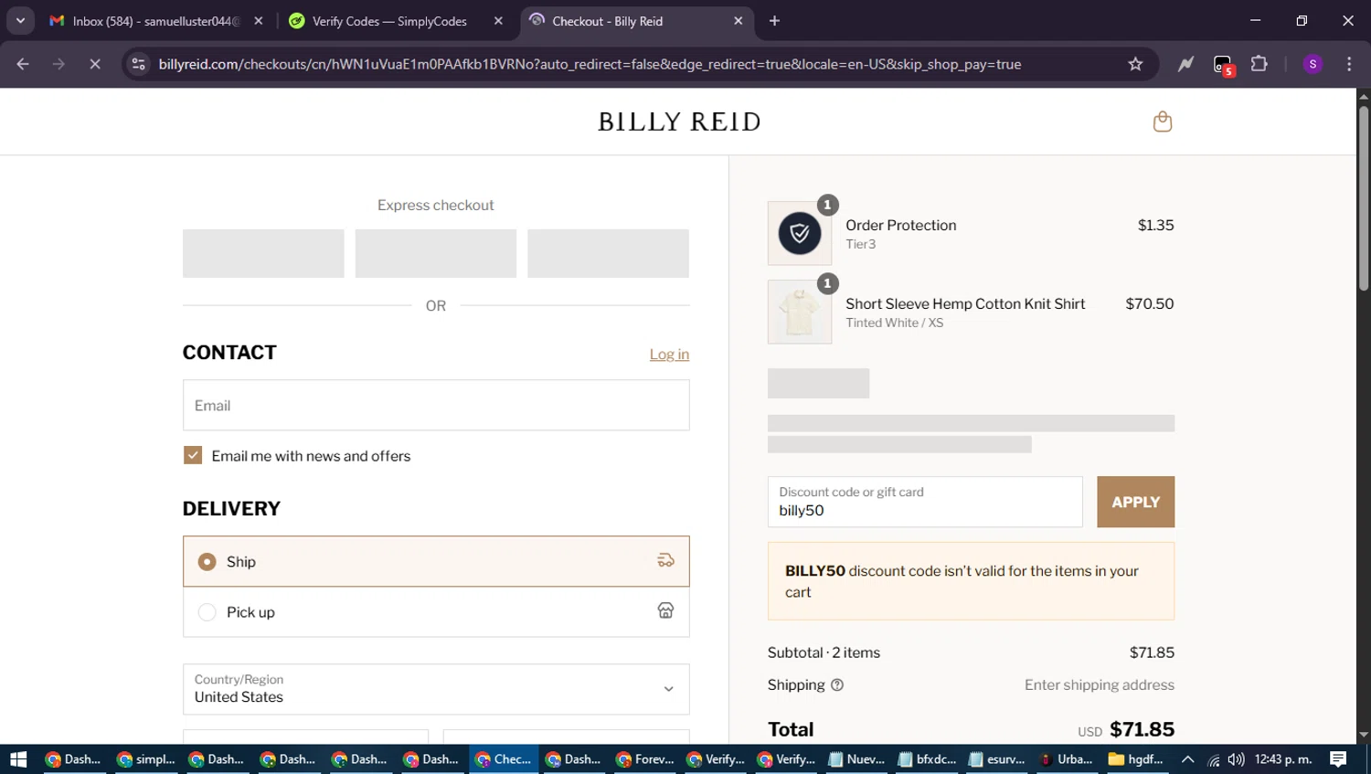Close the Inbox Gmail tab
Viewport: 1371px width, 774px height.
point(259,21)
